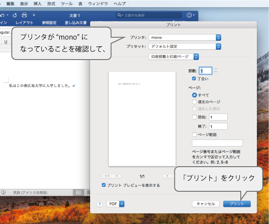This screenshot has width=269, height=224.
Task: Open the 表示 menu
Action: click(x=24, y=4)
